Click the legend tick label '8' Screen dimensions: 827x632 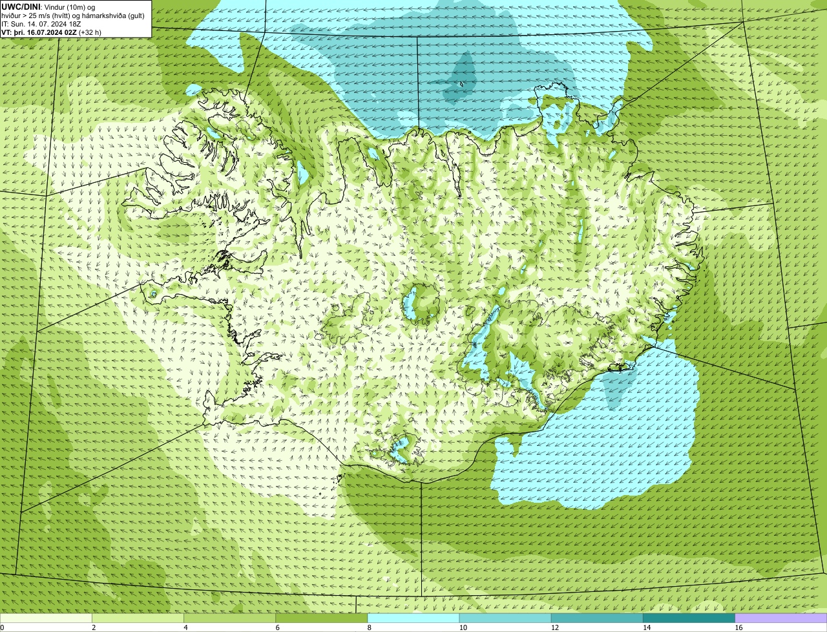pyautogui.click(x=370, y=627)
